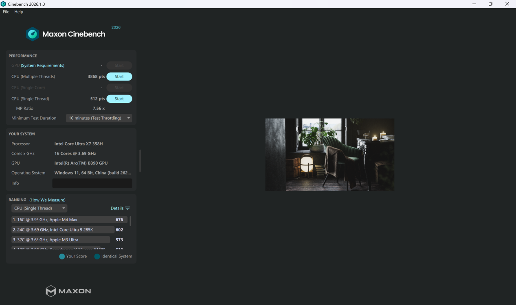This screenshot has width=516, height=305.
Task: Restore down the Cinebench window
Action: [x=490, y=4]
